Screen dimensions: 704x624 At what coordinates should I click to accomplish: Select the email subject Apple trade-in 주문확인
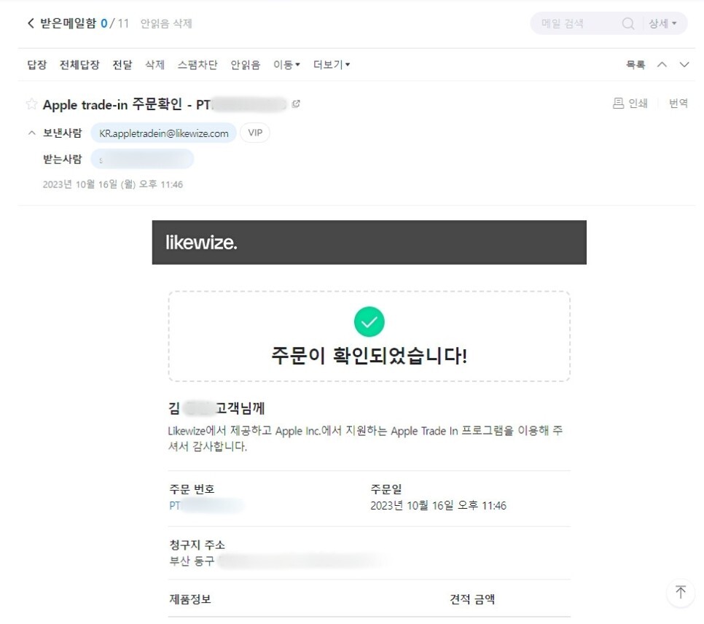coord(112,104)
